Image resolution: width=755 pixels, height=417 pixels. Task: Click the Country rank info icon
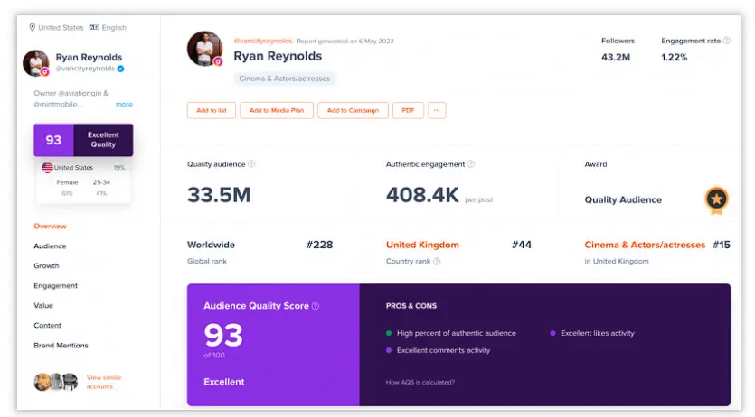point(437,261)
